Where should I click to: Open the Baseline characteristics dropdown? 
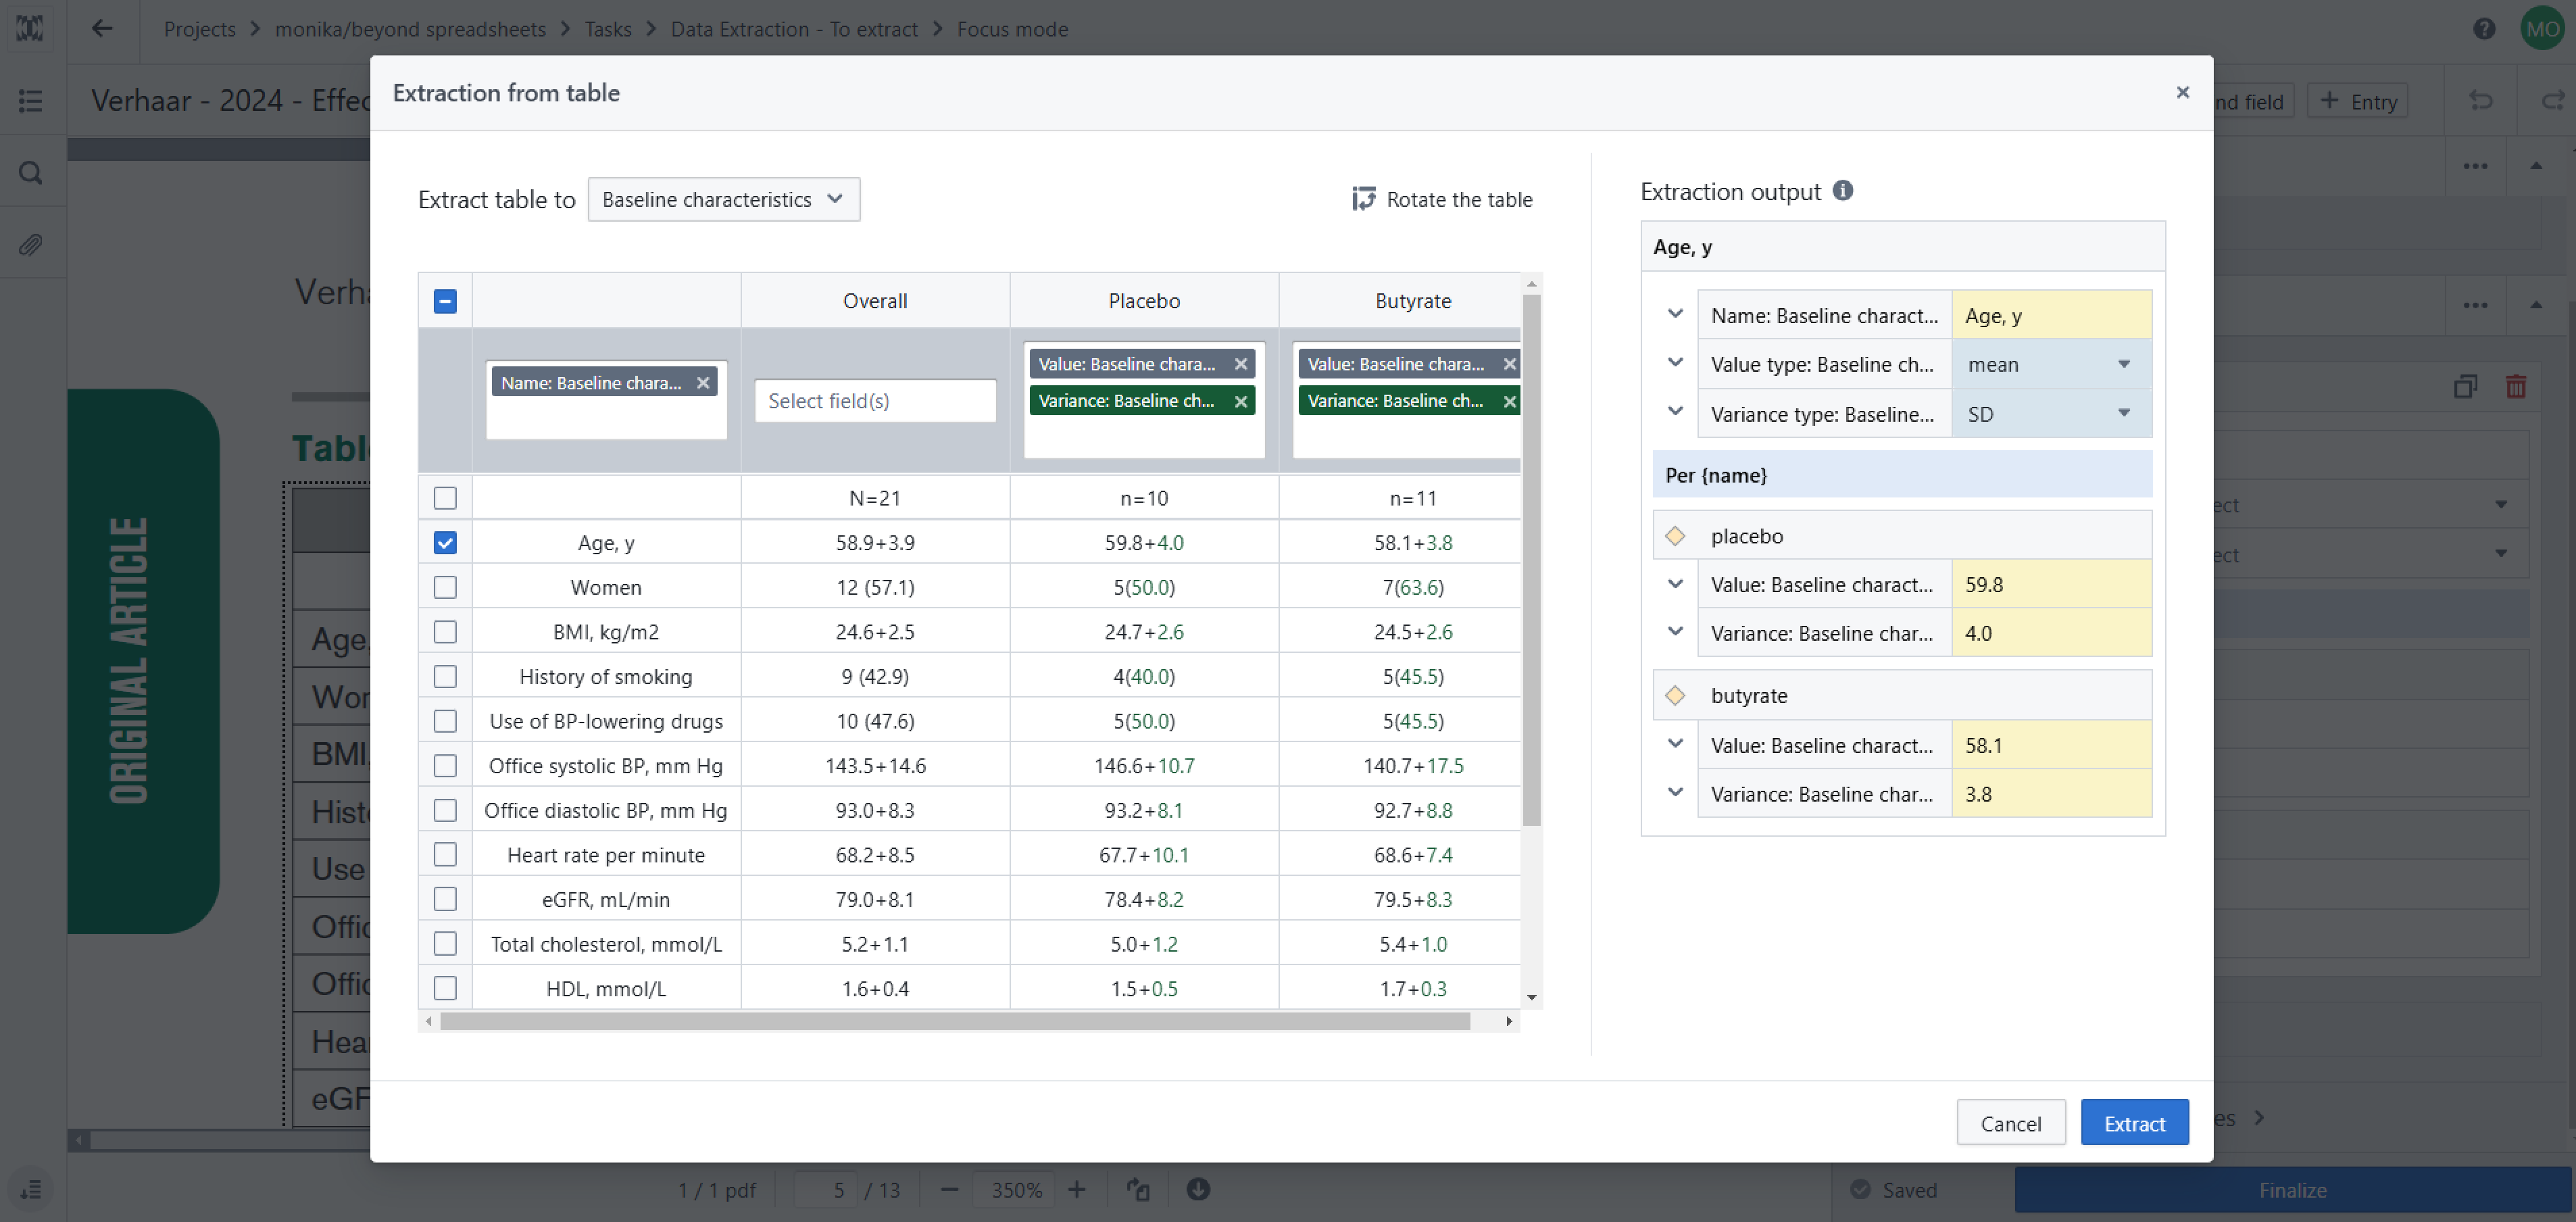[723, 200]
